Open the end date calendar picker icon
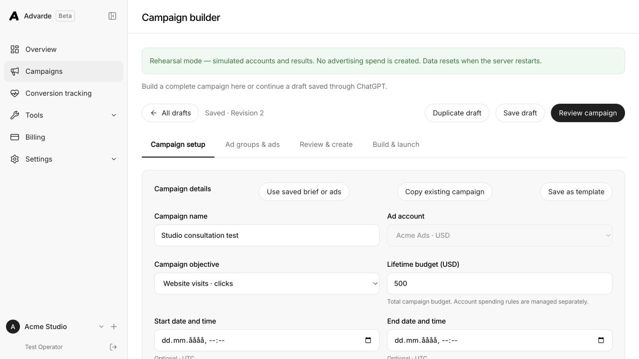The height and width of the screenshot is (359, 639). point(601,341)
